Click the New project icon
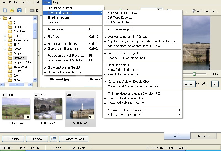The image size is (221, 151). coord(5,11)
